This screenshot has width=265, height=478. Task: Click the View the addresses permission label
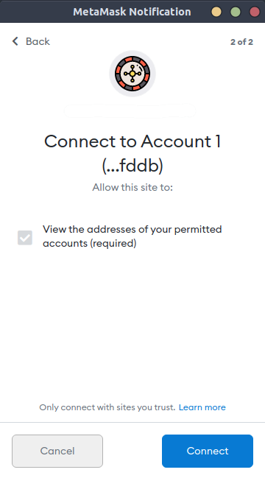(x=132, y=236)
